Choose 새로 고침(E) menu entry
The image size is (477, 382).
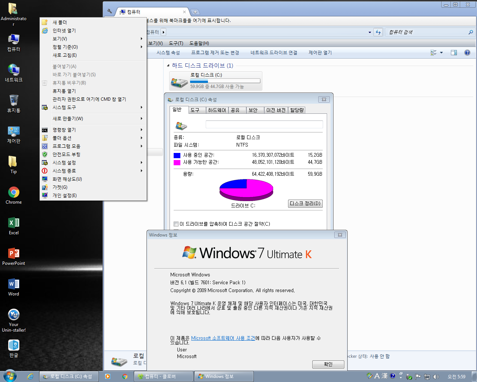click(93, 55)
